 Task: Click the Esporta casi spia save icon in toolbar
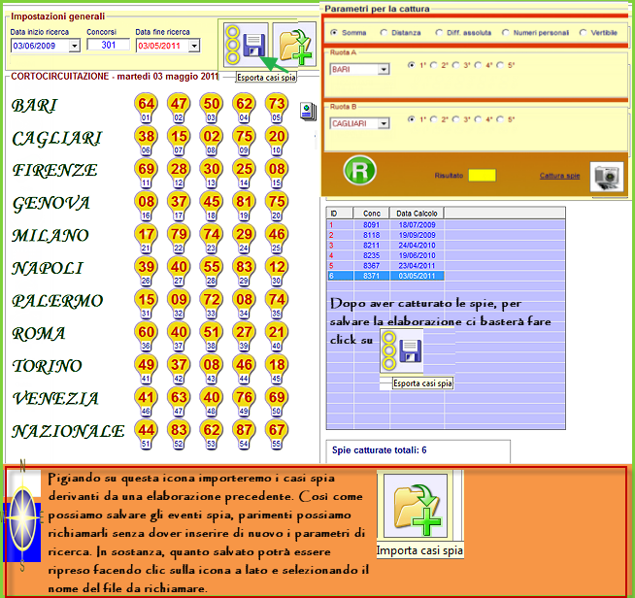tap(246, 45)
